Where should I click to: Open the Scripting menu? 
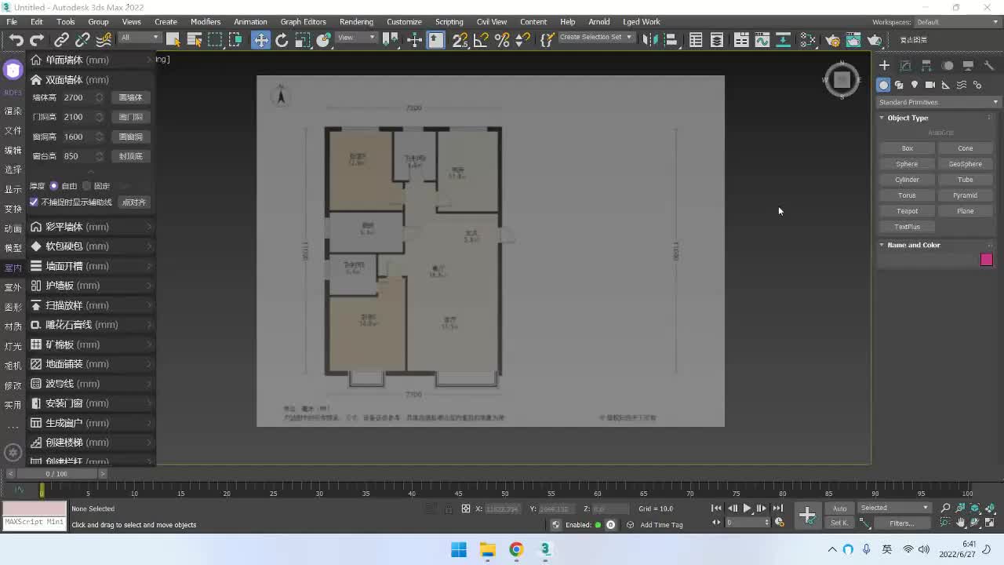449,22
